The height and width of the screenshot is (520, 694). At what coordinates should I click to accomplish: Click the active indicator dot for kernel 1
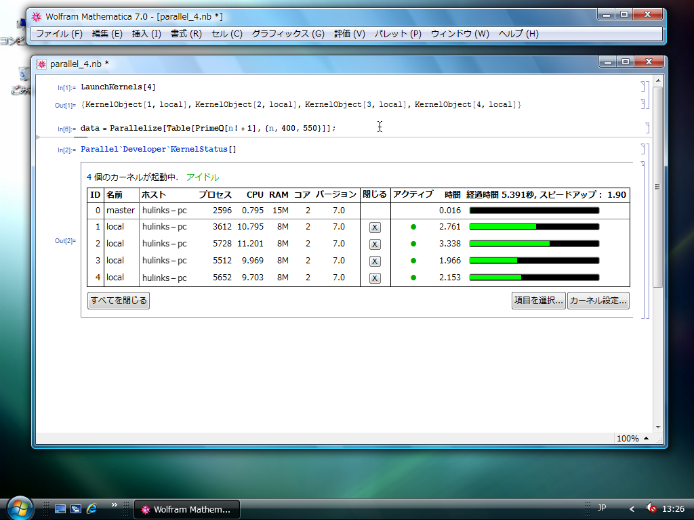tap(413, 227)
